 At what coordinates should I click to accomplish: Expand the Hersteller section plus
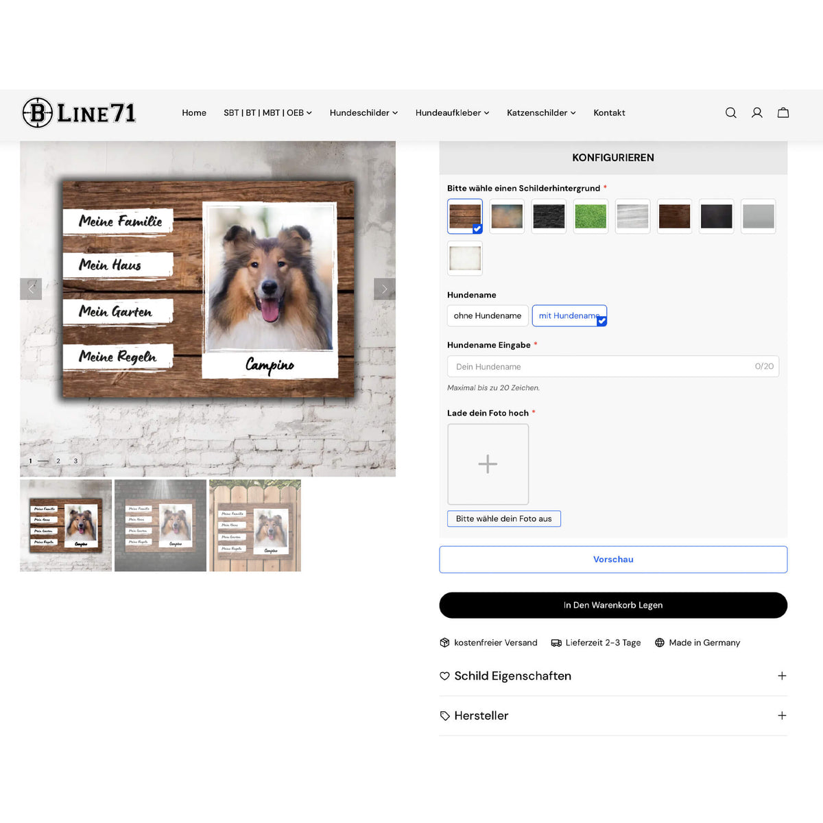pos(782,716)
